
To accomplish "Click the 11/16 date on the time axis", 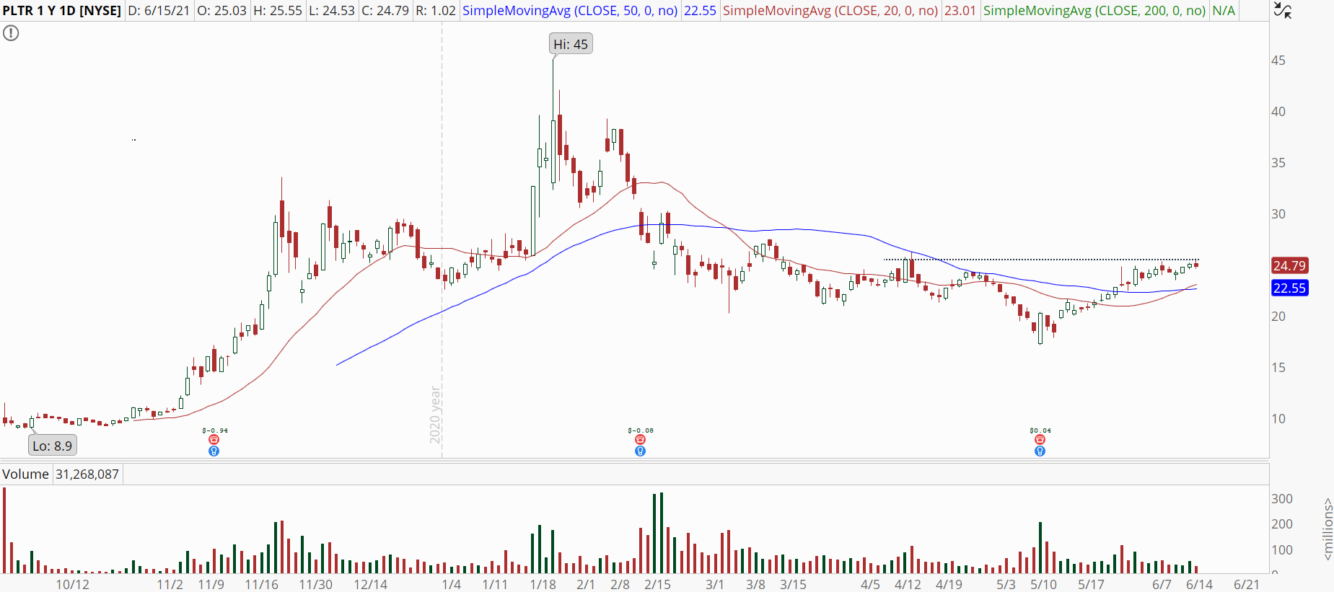I will tap(261, 584).
